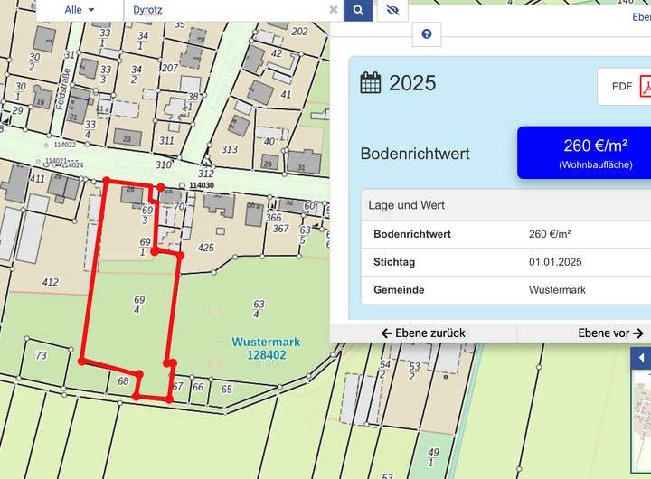Click the magnifier search button

(x=358, y=10)
